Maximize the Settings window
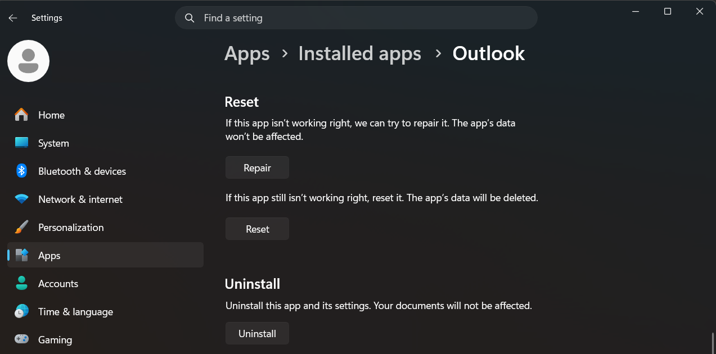This screenshot has height=354, width=716. (668, 11)
